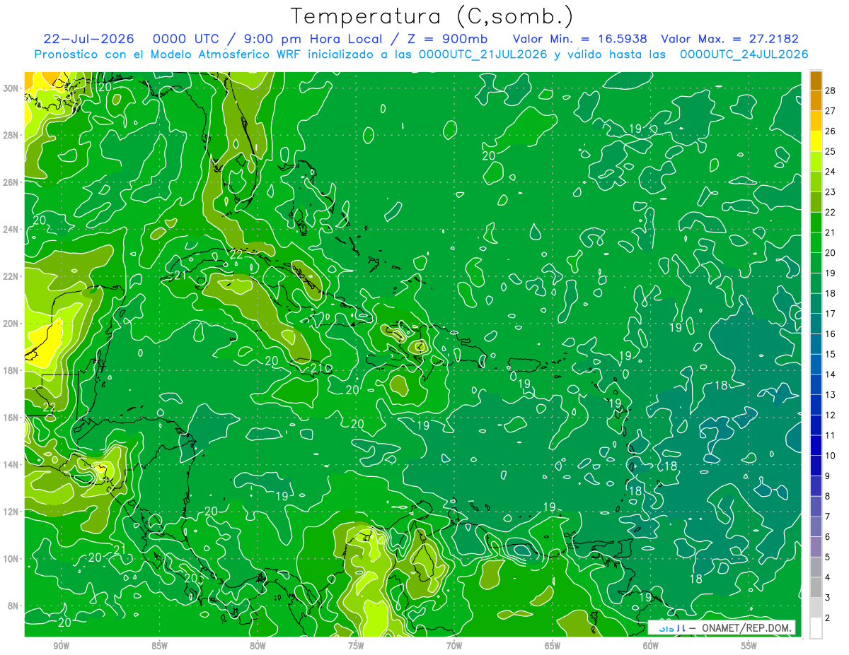849x655 pixels.
Task: Pick the teal swatch between 16 and 17
Action: [816, 324]
